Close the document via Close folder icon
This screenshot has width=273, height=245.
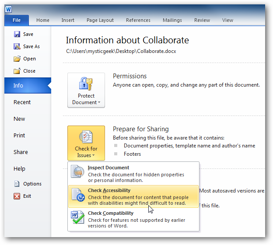17,71
